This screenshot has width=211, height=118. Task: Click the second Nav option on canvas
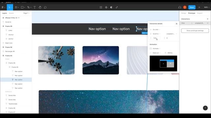pos(121,29)
